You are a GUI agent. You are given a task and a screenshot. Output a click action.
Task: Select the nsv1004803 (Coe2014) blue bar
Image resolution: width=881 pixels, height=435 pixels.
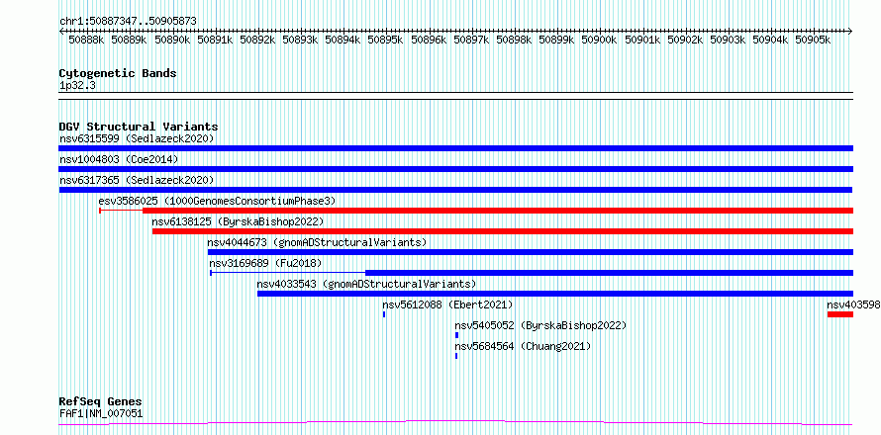(455, 169)
